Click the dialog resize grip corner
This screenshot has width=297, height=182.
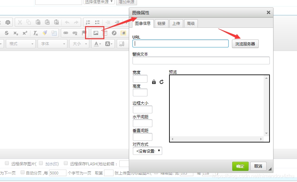pyautogui.click(x=270, y=169)
